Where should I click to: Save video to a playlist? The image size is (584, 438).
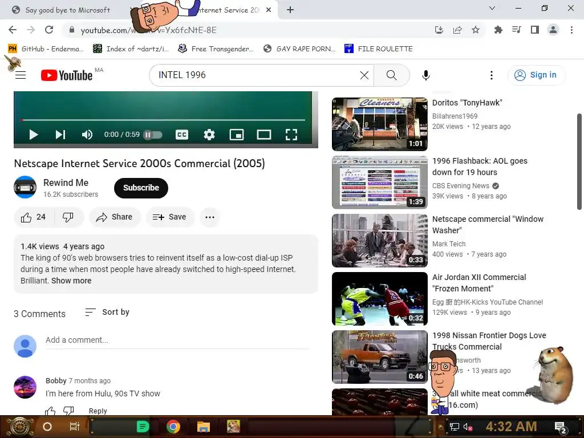tap(170, 217)
